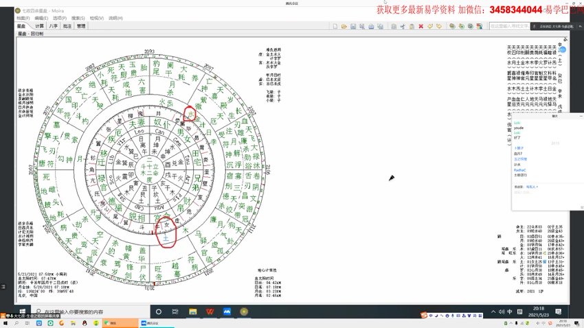Open the notification center icon
The image size is (584, 328).
559,312
